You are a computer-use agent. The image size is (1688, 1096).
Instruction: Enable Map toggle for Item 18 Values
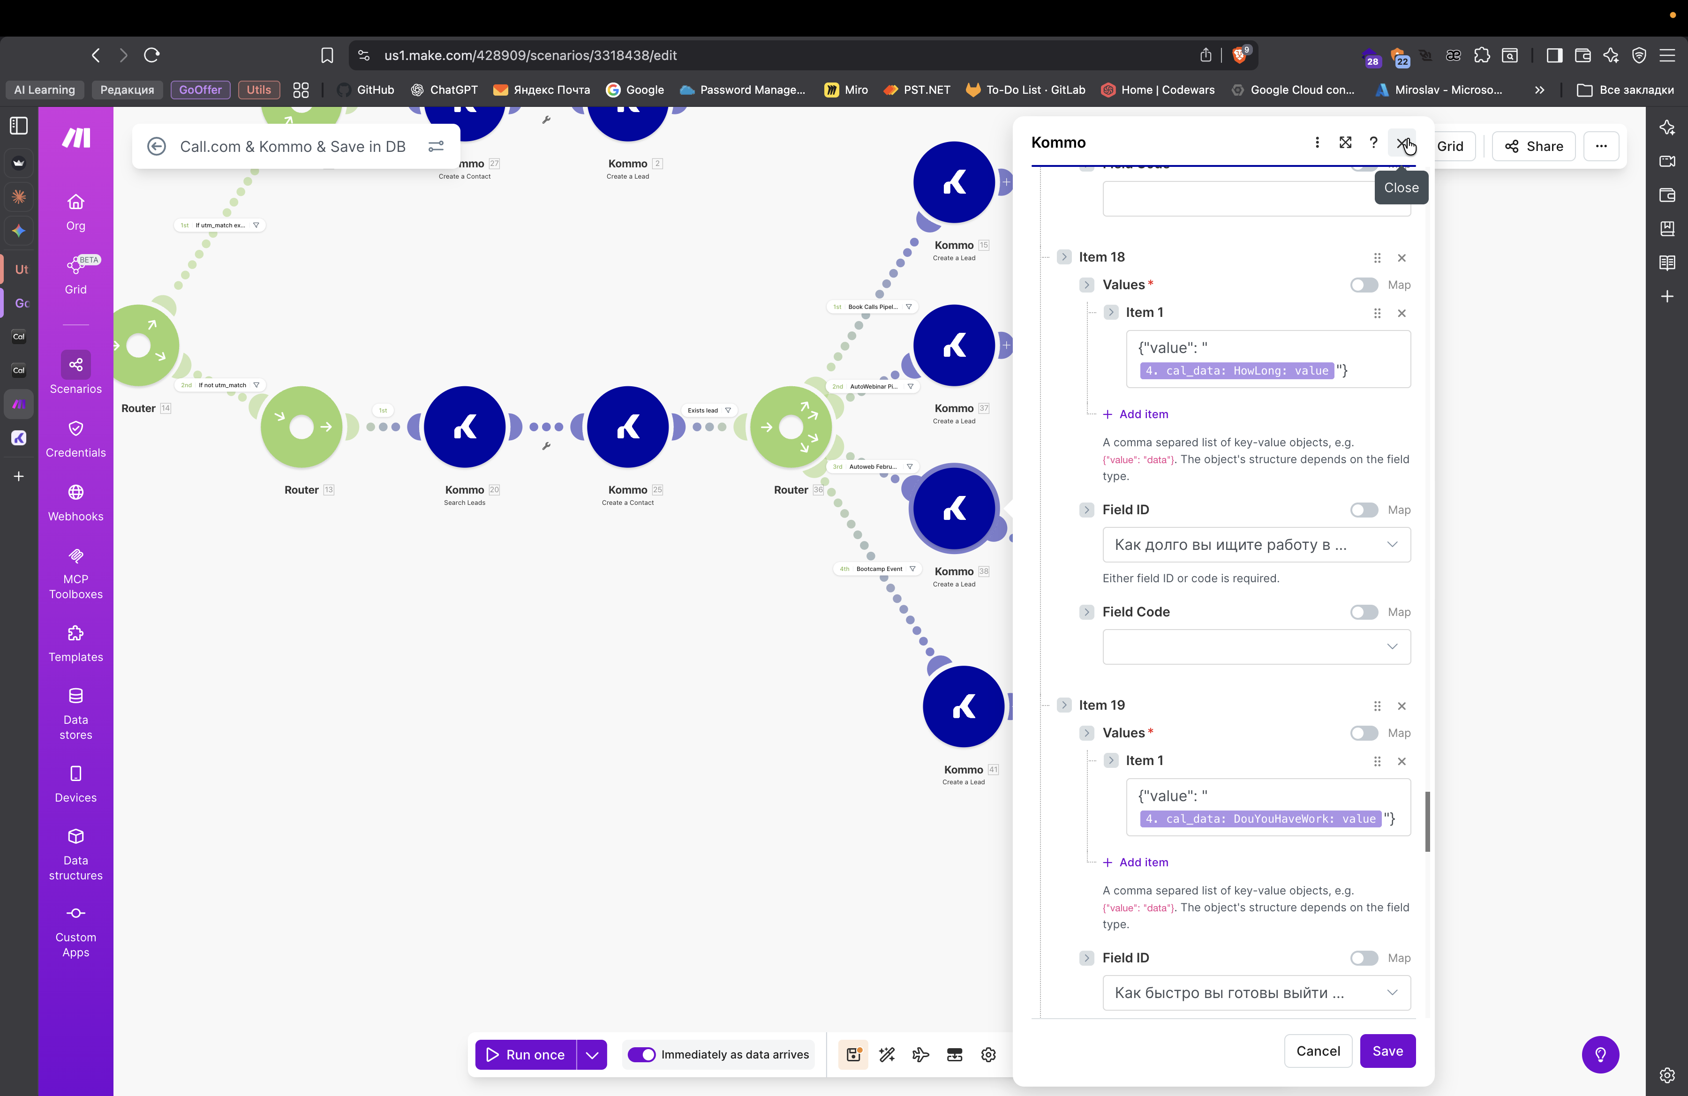1363,285
